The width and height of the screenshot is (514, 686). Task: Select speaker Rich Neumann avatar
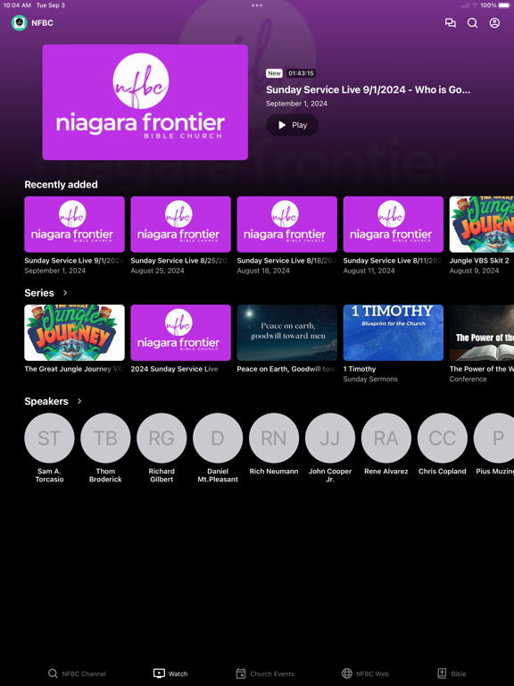pyautogui.click(x=274, y=438)
